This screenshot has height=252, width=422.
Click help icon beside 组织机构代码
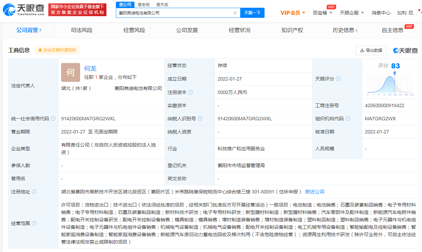tap(348, 119)
